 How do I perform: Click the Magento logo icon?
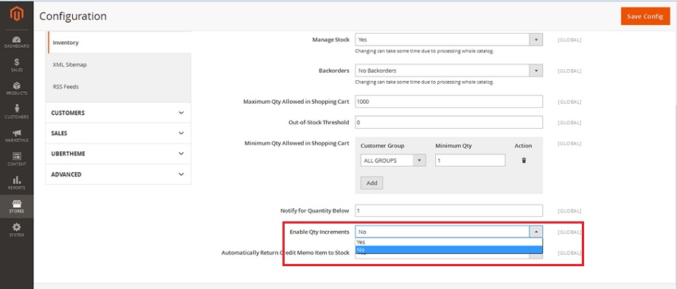16,15
